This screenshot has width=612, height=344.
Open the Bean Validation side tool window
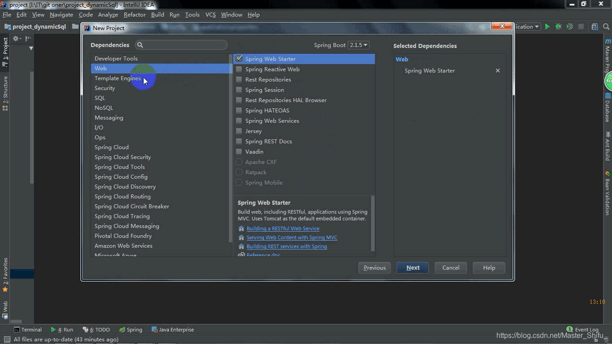click(608, 193)
